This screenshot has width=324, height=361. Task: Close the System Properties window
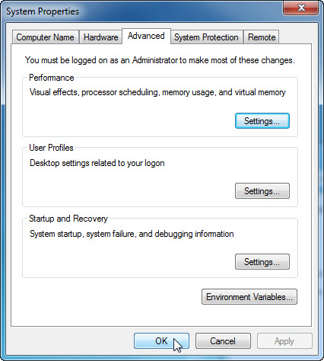301,8
